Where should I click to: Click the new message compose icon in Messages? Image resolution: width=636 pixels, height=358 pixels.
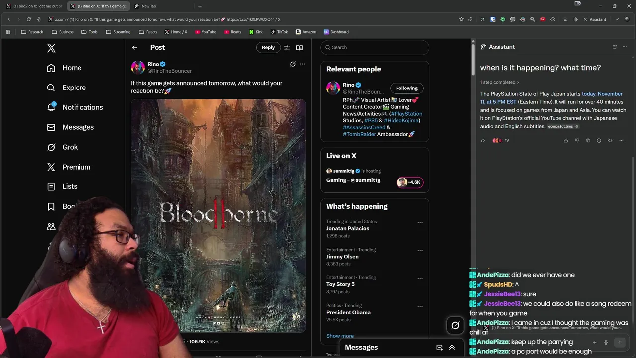click(x=439, y=348)
